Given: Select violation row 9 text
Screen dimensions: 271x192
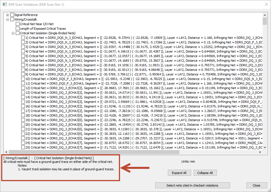Looking at the screenshot, I should [x=144, y=74].
